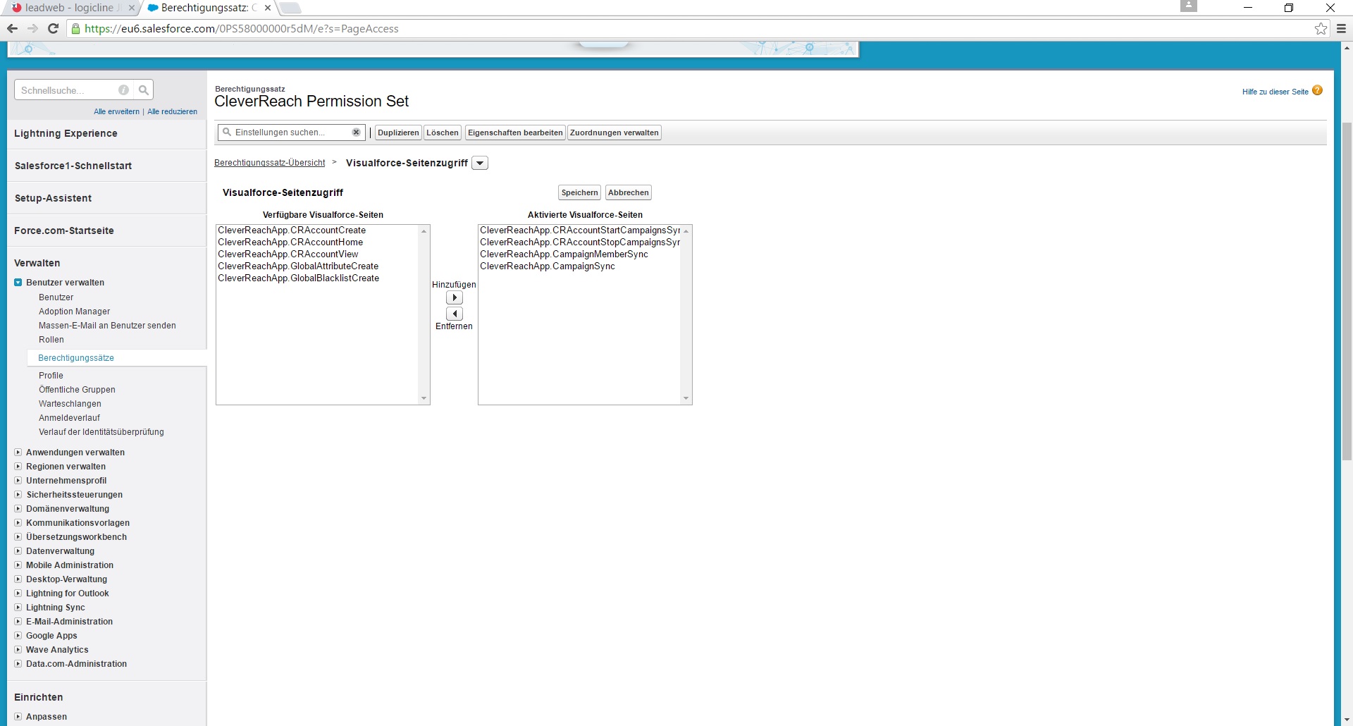Click the browser forward arrow
This screenshot has width=1353, height=726.
[x=32, y=28]
